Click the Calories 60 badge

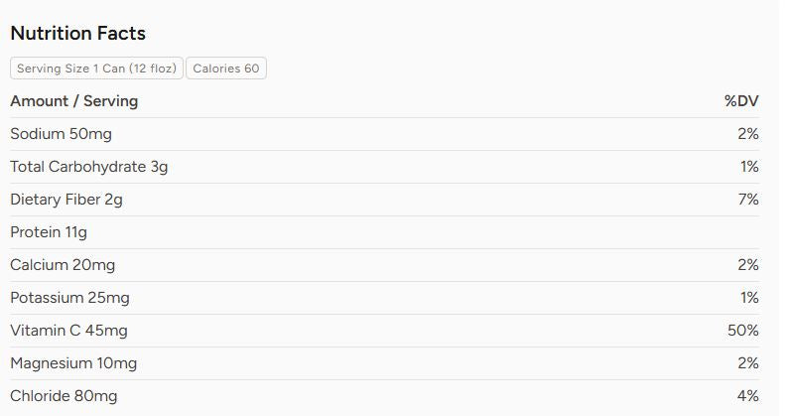225,69
